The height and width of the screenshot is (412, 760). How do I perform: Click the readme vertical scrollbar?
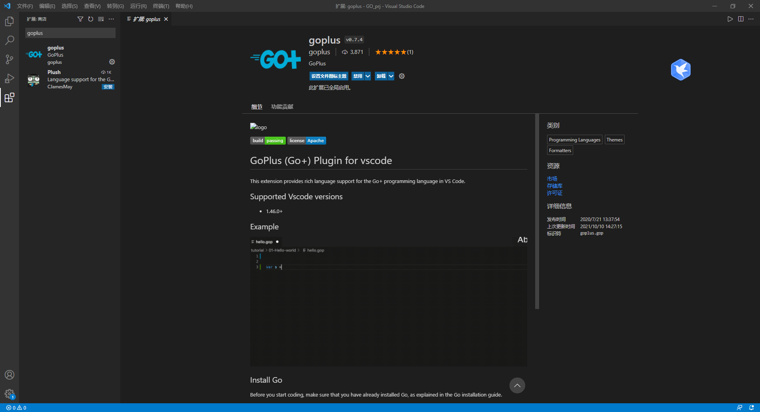[537, 212]
